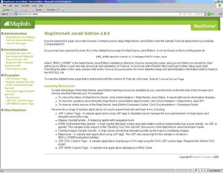Open JSP WMS Custom Tags sidebar link
The image size is (223, 173).
[20, 104]
